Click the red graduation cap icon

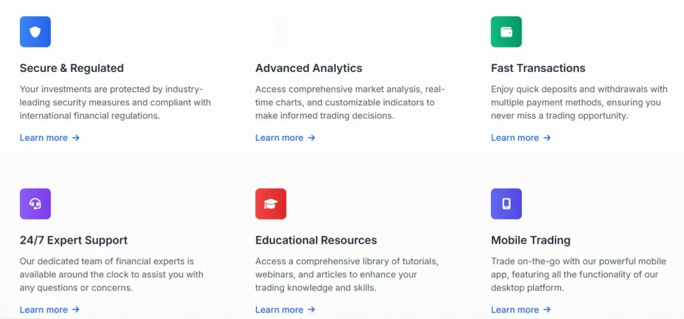coord(271,204)
